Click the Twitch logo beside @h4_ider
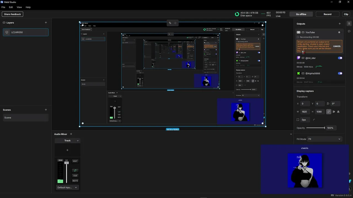The image size is (353, 198). click(298, 58)
